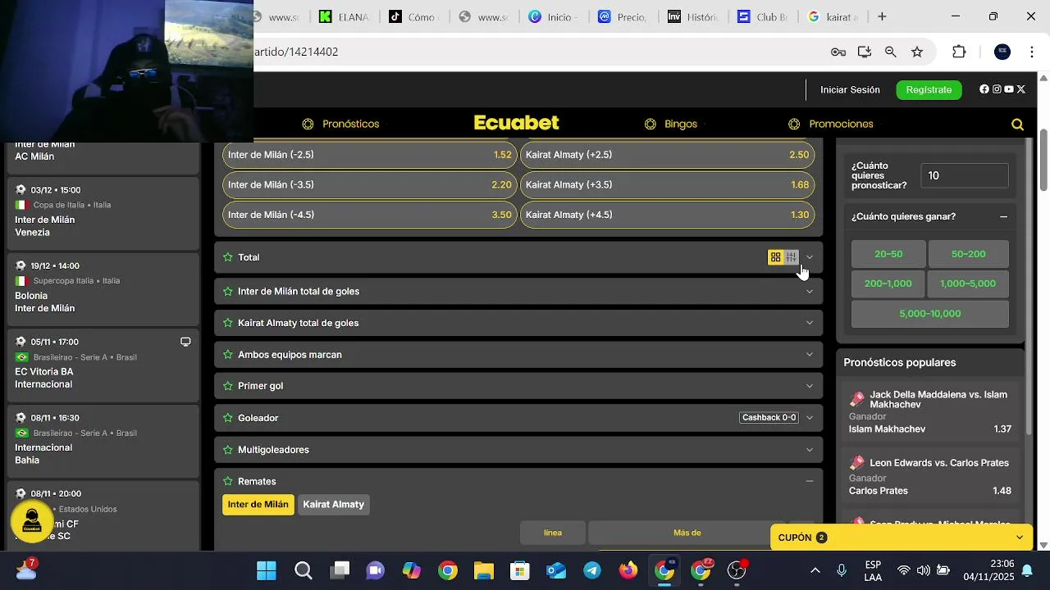Favorite the Primer gol market star
Image resolution: width=1050 pixels, height=590 pixels.
coord(228,386)
